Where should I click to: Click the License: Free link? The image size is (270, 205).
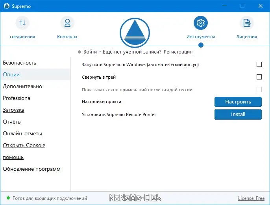[251, 198]
